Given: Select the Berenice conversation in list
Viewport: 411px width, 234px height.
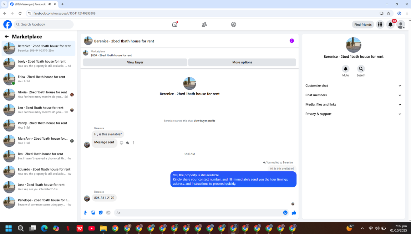Looking at the screenshot, I should pos(39,48).
